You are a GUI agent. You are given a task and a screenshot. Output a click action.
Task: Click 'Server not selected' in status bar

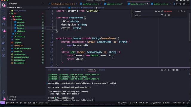pos(42,103)
